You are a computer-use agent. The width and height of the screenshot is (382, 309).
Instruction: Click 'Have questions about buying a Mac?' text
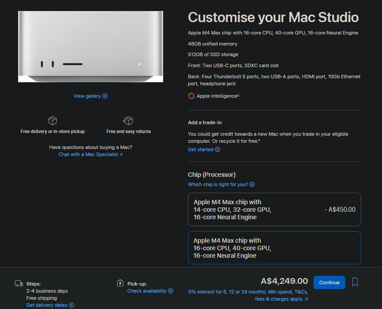click(x=91, y=147)
